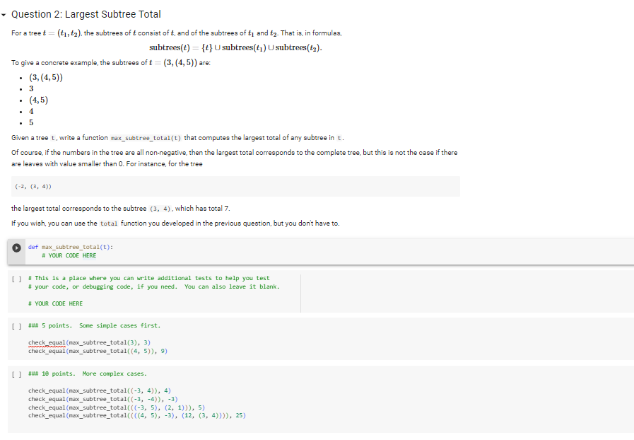The height and width of the screenshot is (440, 634).
Task: Select the 'Question 2: Largest Subtree Total' heading
Action: point(88,13)
